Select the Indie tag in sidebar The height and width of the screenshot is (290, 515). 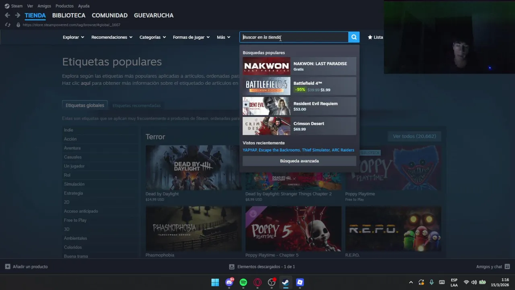tap(68, 130)
